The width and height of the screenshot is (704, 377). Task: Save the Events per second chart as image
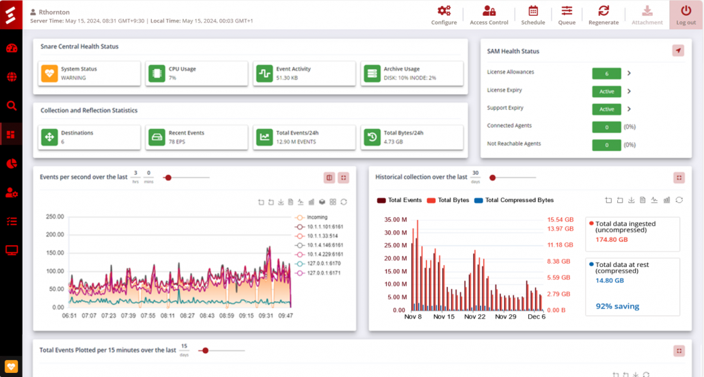click(x=281, y=202)
